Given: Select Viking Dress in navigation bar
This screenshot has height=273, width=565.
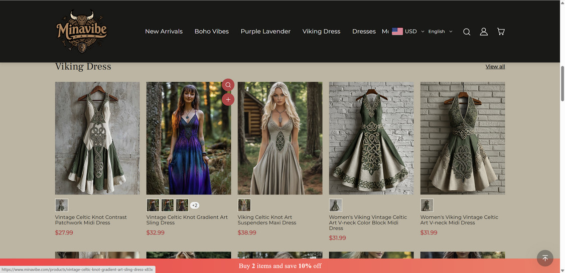Looking at the screenshot, I should 322,31.
